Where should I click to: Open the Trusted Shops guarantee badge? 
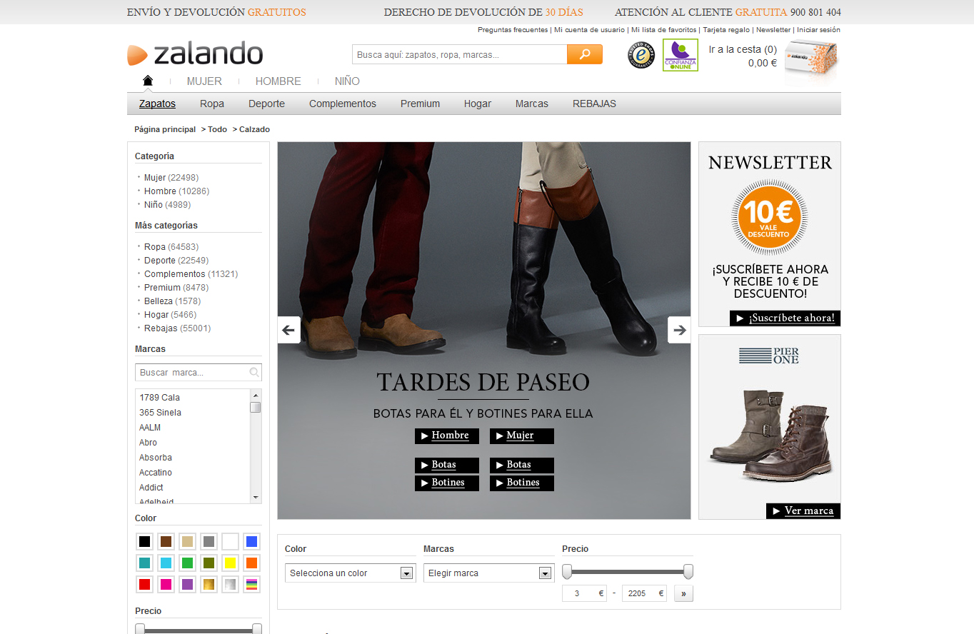coord(641,55)
